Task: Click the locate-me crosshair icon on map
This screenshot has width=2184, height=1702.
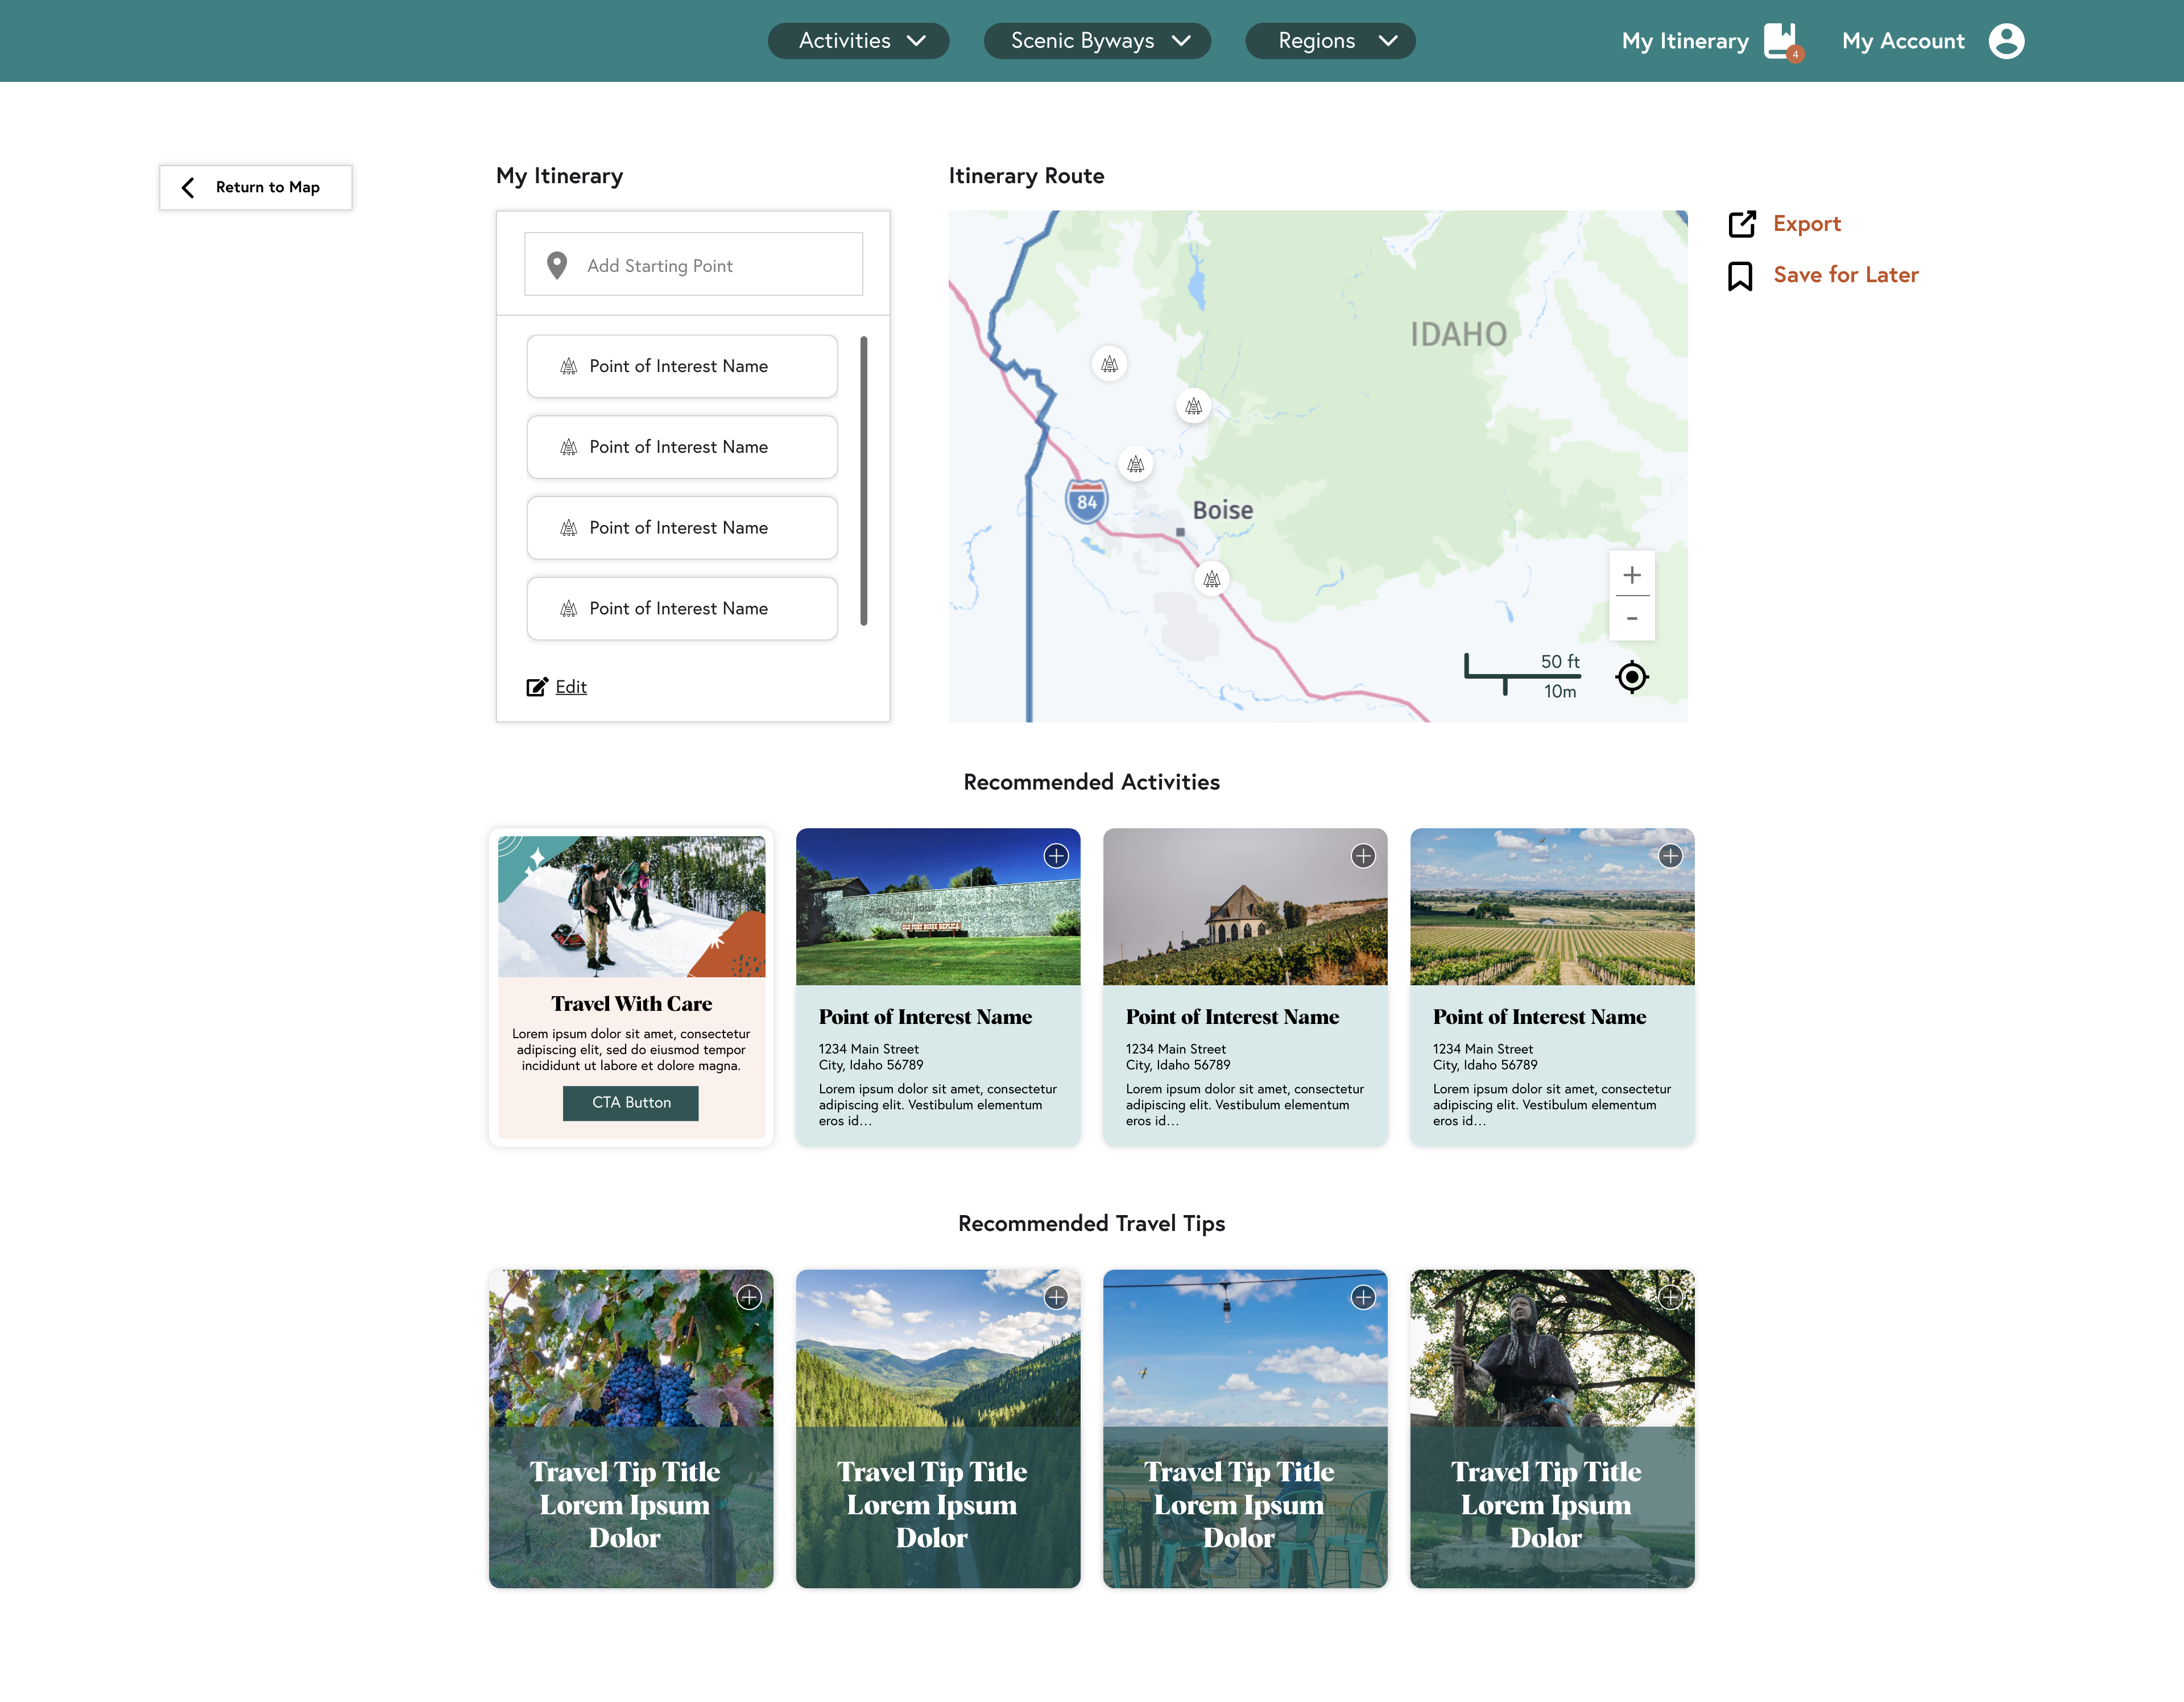Action: (x=1631, y=677)
